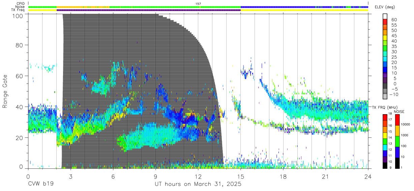Click the cyan swatch between 25 and 20 degrees
The height and width of the screenshot is (191, 414).
pos(385,60)
